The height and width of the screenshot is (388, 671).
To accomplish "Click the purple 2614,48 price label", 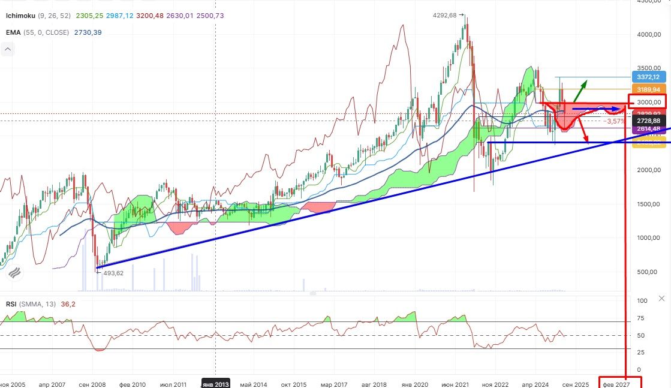I will (x=648, y=129).
